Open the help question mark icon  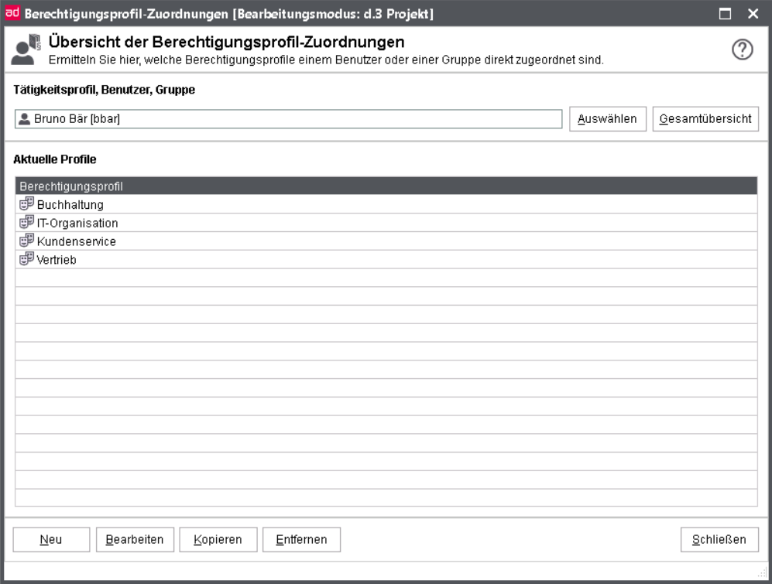742,50
